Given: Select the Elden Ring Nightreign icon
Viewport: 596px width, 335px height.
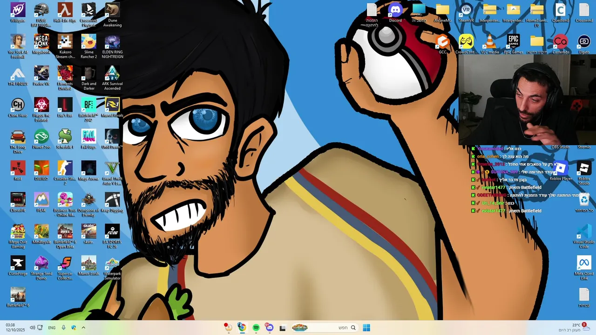Looking at the screenshot, I should [x=112, y=46].
